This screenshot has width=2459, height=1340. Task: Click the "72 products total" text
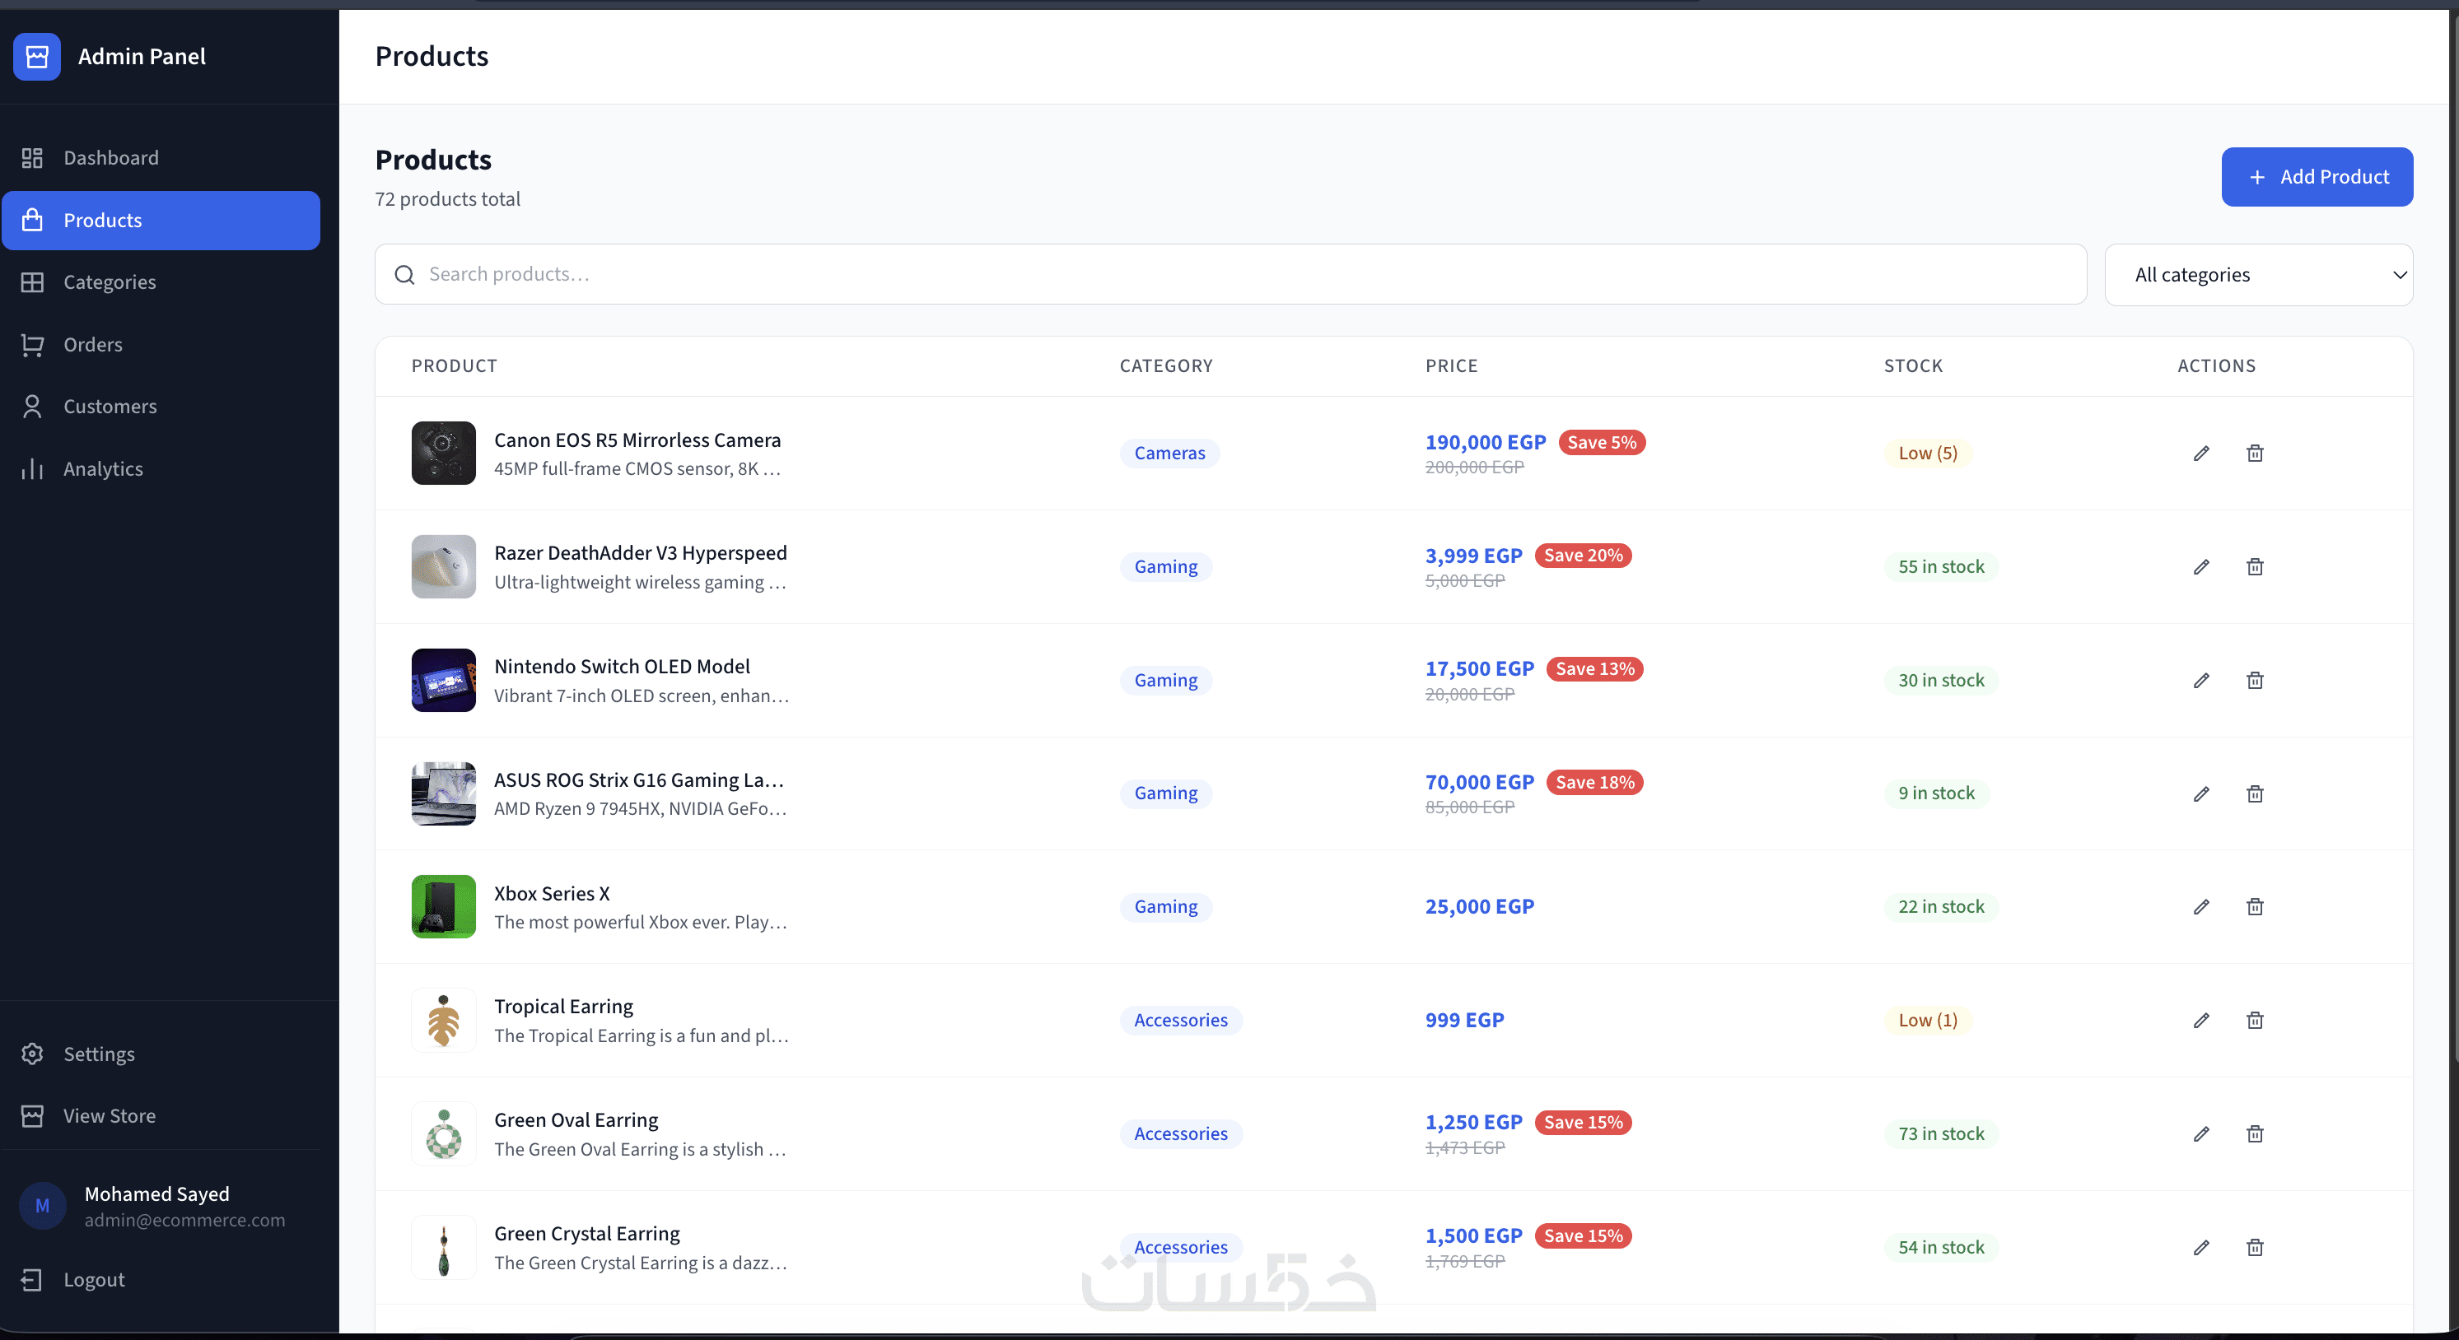[448, 199]
